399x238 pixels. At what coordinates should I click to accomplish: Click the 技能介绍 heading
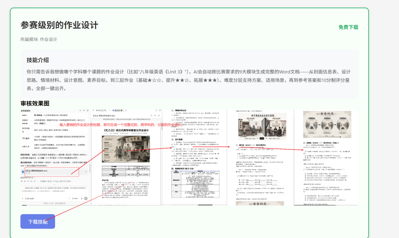(x=38, y=60)
